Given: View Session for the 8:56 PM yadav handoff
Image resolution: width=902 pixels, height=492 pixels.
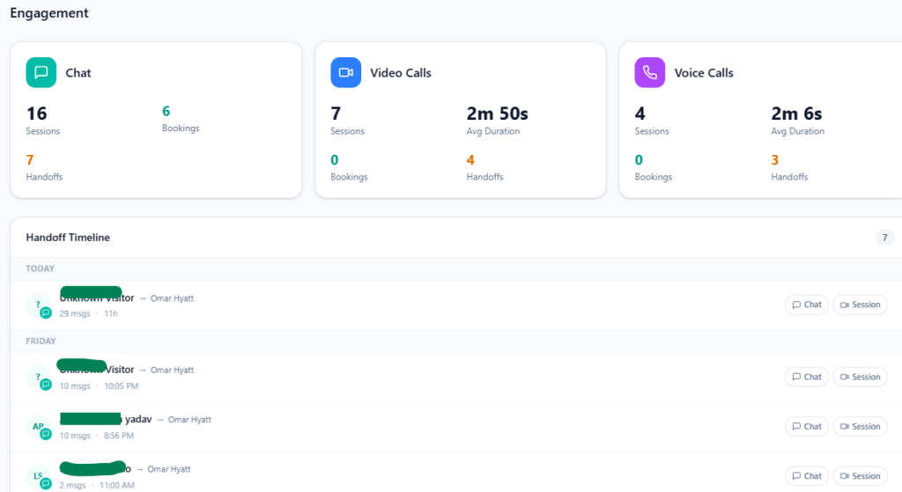Looking at the screenshot, I should pos(860,426).
